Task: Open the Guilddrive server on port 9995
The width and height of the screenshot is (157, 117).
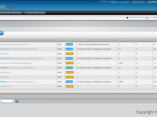Action: (x=4, y=82)
